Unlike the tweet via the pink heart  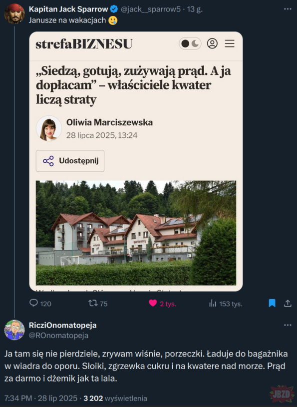click(x=153, y=303)
